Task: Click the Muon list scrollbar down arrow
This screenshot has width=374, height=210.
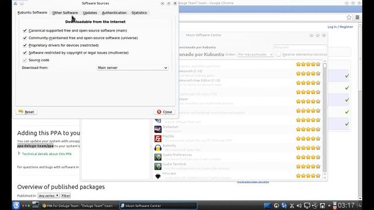Action: (x=325, y=177)
